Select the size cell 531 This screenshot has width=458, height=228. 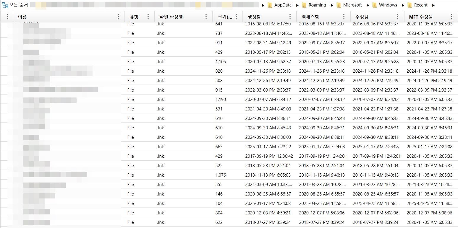(219, 109)
